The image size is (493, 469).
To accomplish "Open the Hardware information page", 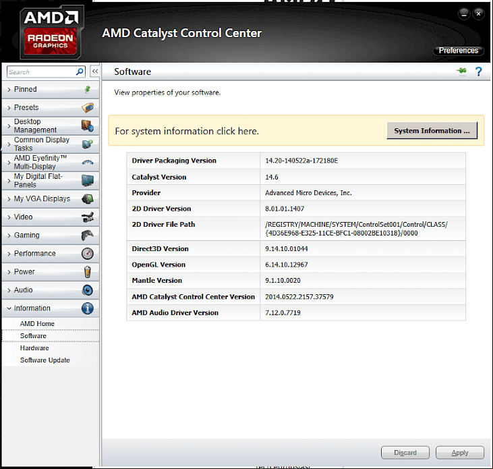I will click(34, 348).
